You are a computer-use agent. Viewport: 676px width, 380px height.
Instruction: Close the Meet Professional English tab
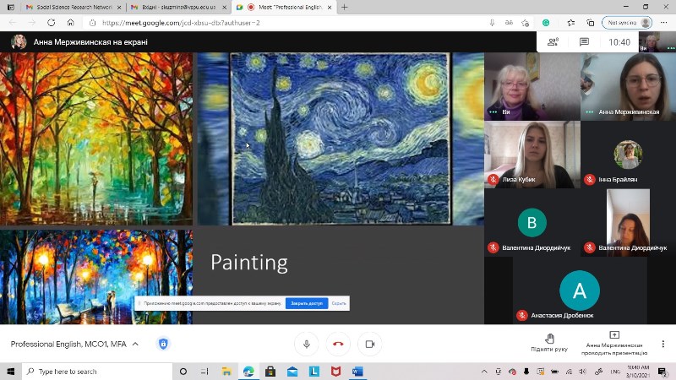330,8
